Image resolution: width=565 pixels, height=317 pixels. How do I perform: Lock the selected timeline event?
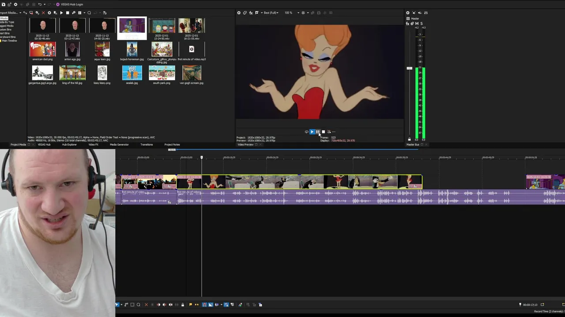point(183,305)
